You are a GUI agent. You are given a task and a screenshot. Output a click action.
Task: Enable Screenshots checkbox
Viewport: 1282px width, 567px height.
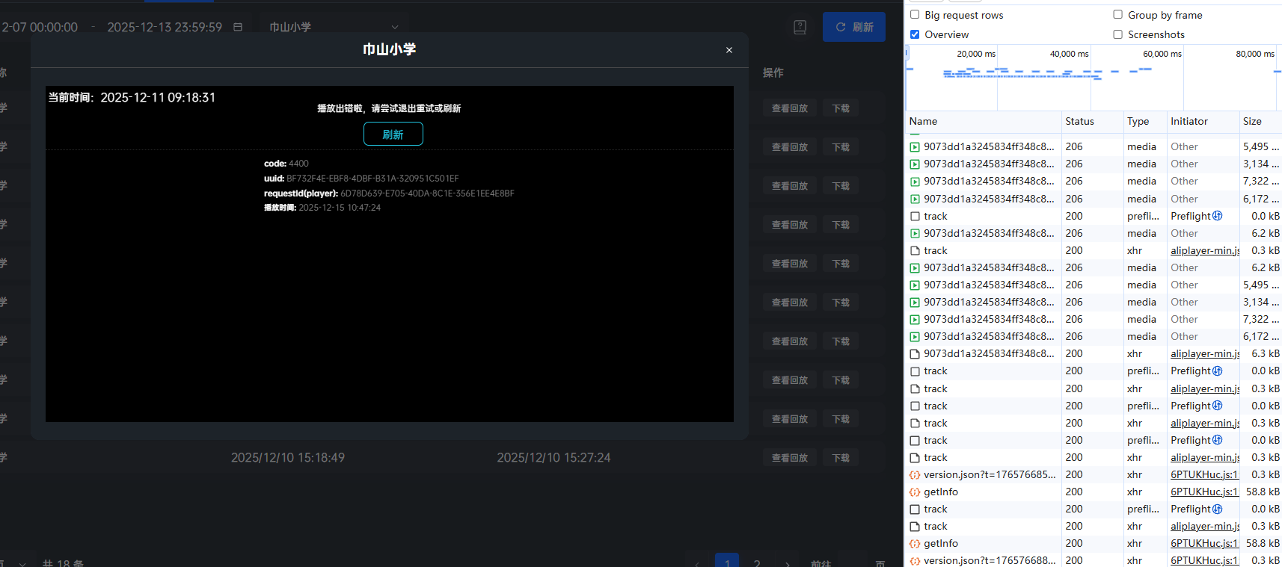1117,34
